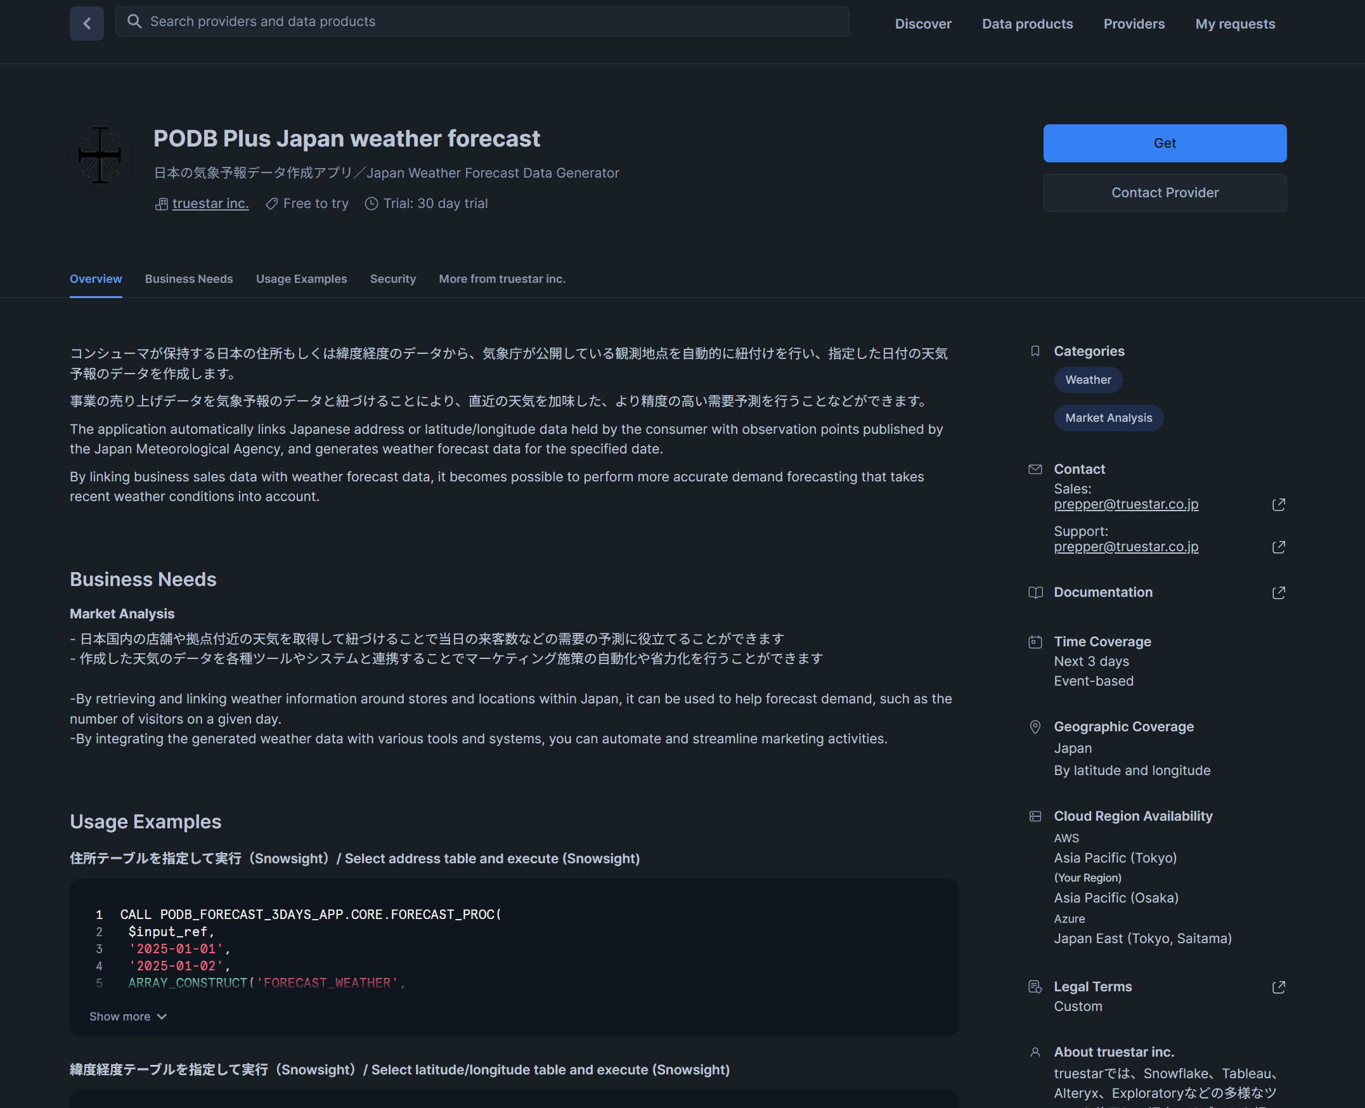
Task: Expand code with the Show more chevron
Action: (162, 1016)
